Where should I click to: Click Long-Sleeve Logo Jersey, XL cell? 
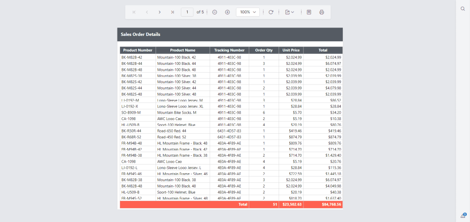click(183, 106)
